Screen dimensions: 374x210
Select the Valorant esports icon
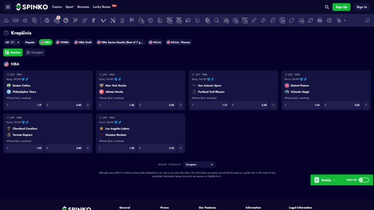pos(103,20)
